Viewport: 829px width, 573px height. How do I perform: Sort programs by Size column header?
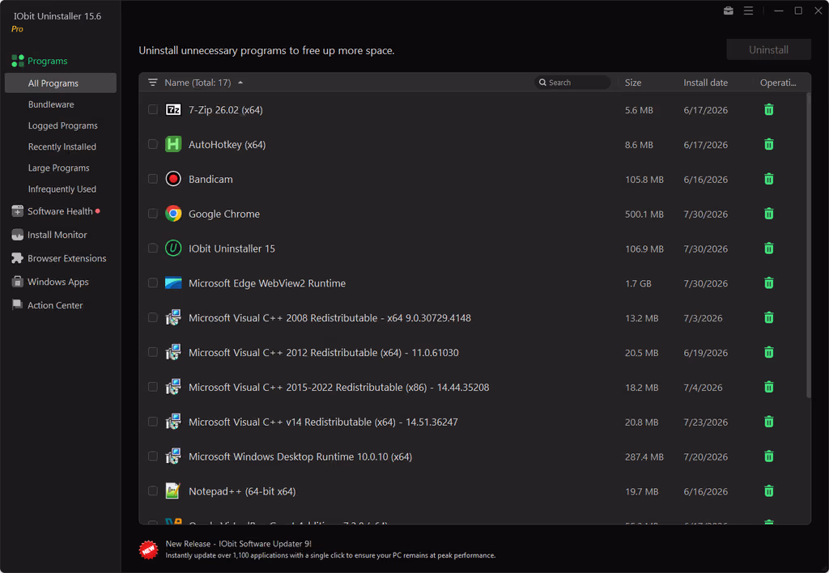coord(633,83)
